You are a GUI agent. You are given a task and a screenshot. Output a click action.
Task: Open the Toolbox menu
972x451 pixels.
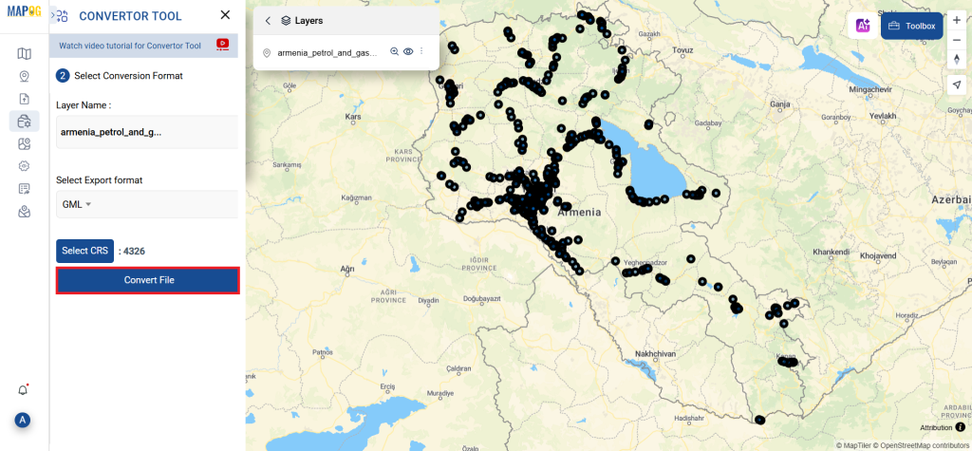pos(911,27)
